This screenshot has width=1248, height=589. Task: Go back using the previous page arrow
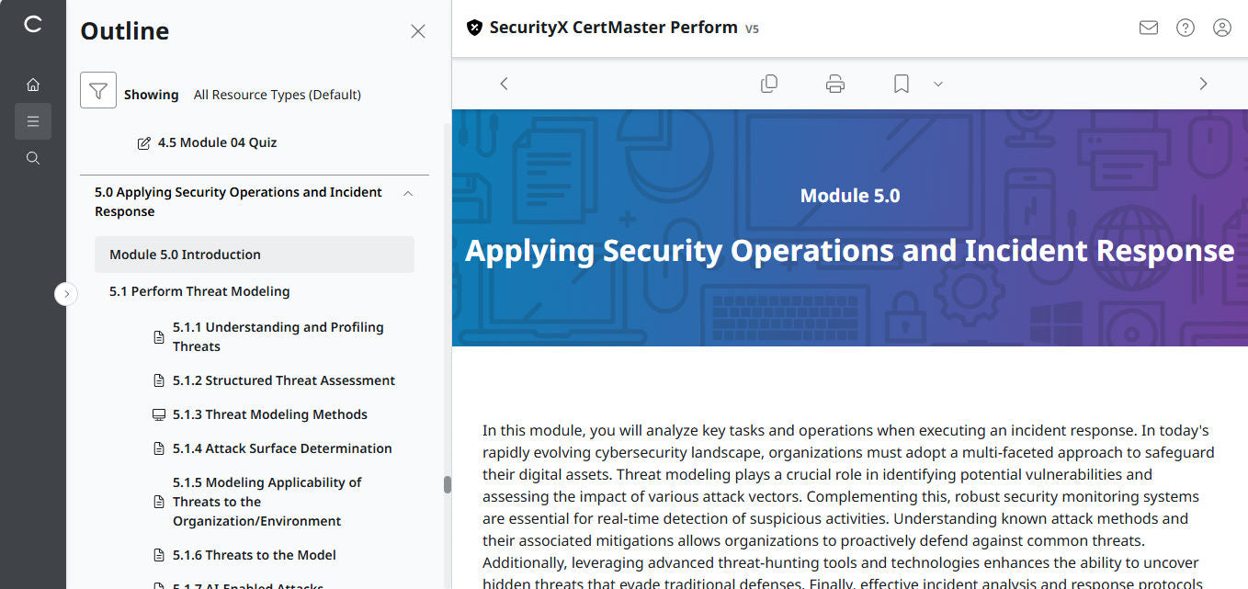tap(504, 83)
